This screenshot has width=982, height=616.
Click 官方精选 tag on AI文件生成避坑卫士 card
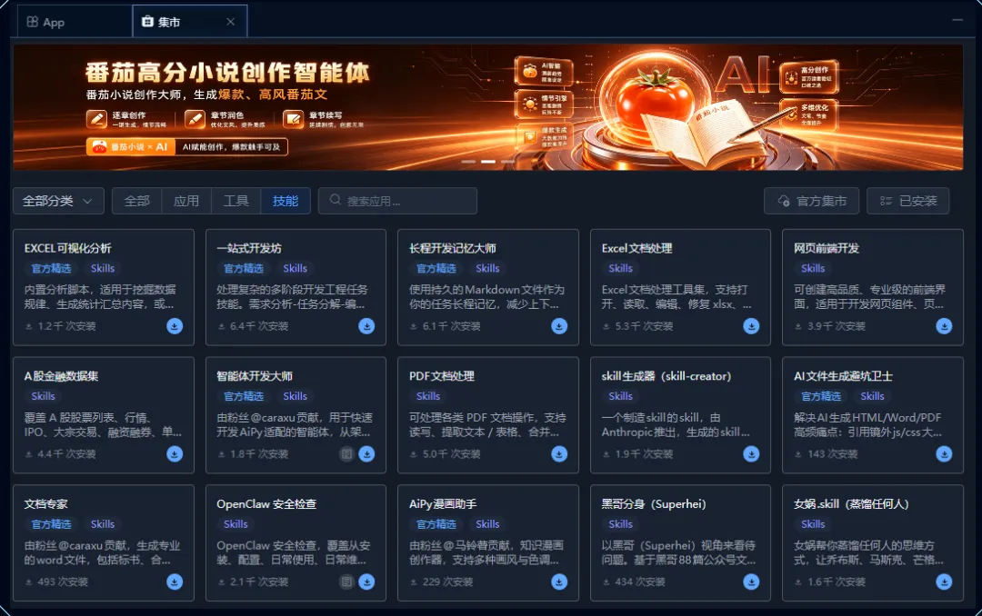[821, 395]
